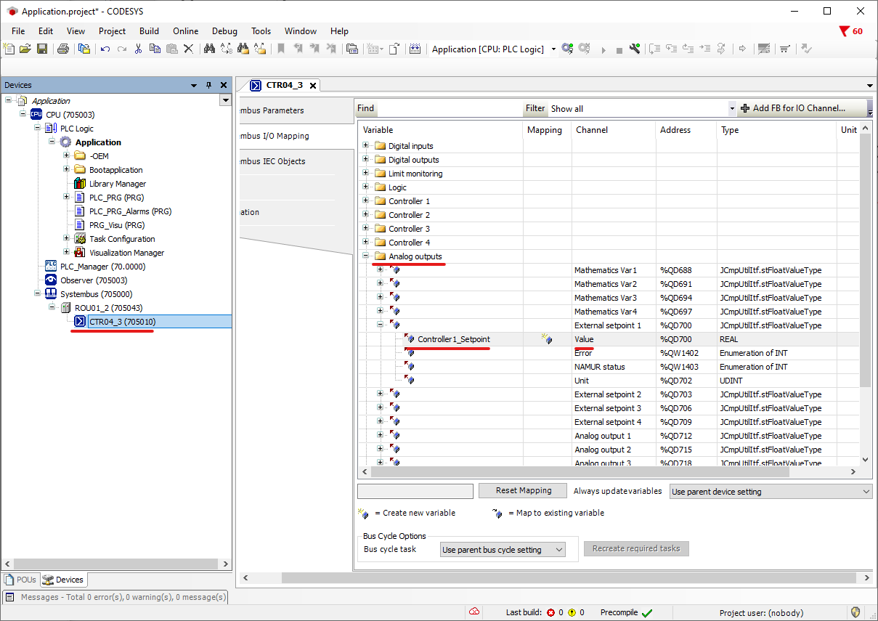This screenshot has height=621, width=878.
Task: Switch to the POUs tab
Action: click(20, 580)
